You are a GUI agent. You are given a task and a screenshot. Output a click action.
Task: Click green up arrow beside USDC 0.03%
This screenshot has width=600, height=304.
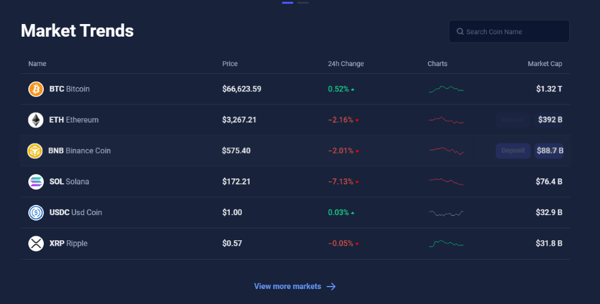(x=352, y=213)
